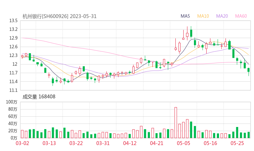Click the 11.4 price axis label

pos(13,81)
